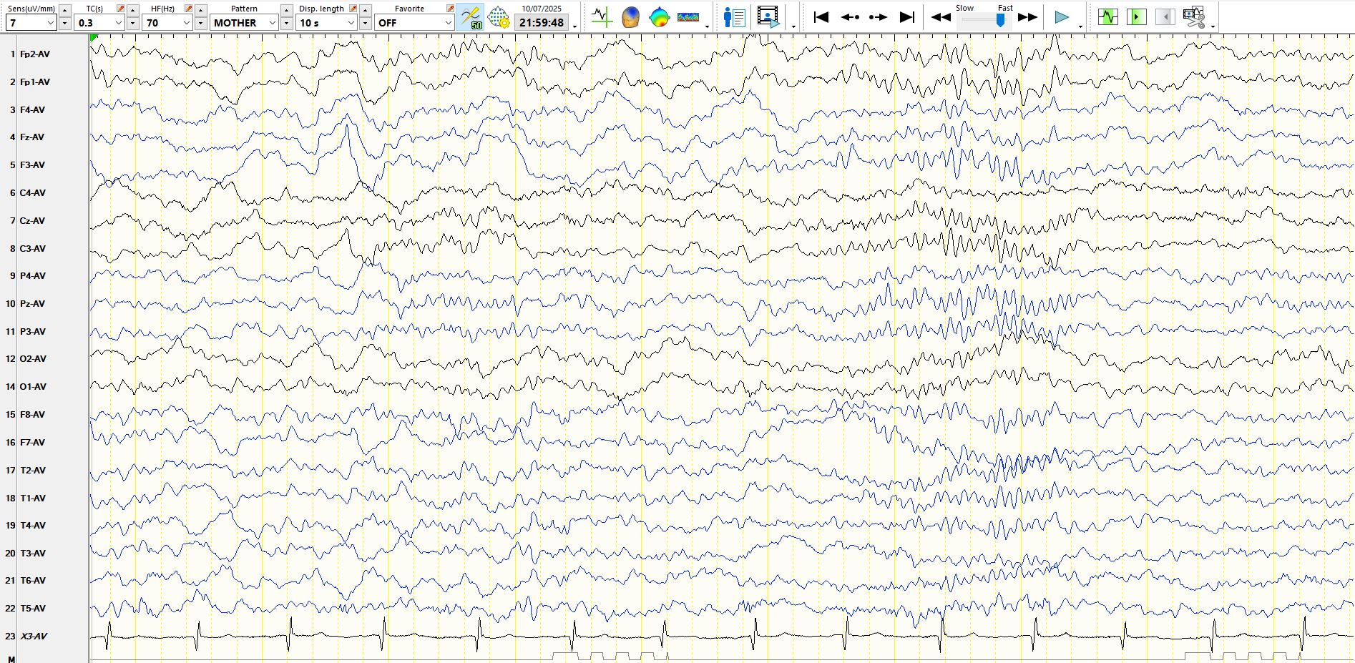
Task: Jump to the start of recording
Action: [821, 17]
